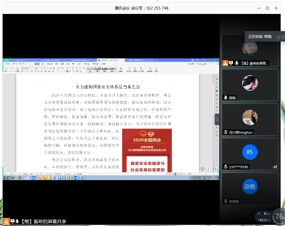Click the red signal strength bars icon
This screenshot has width=285, height=226.
275,167
